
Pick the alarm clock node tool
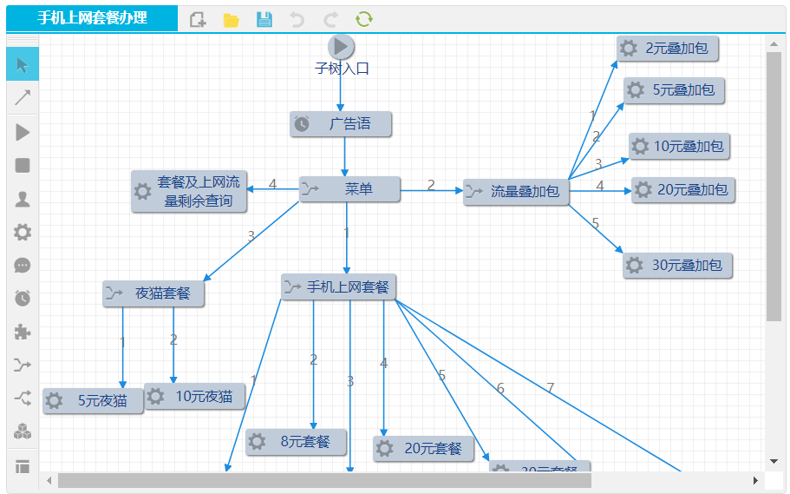click(23, 298)
